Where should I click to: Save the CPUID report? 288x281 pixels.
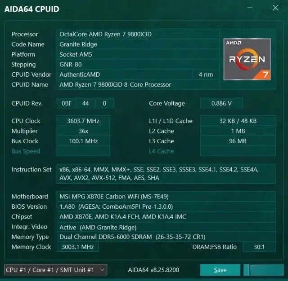click(220, 270)
